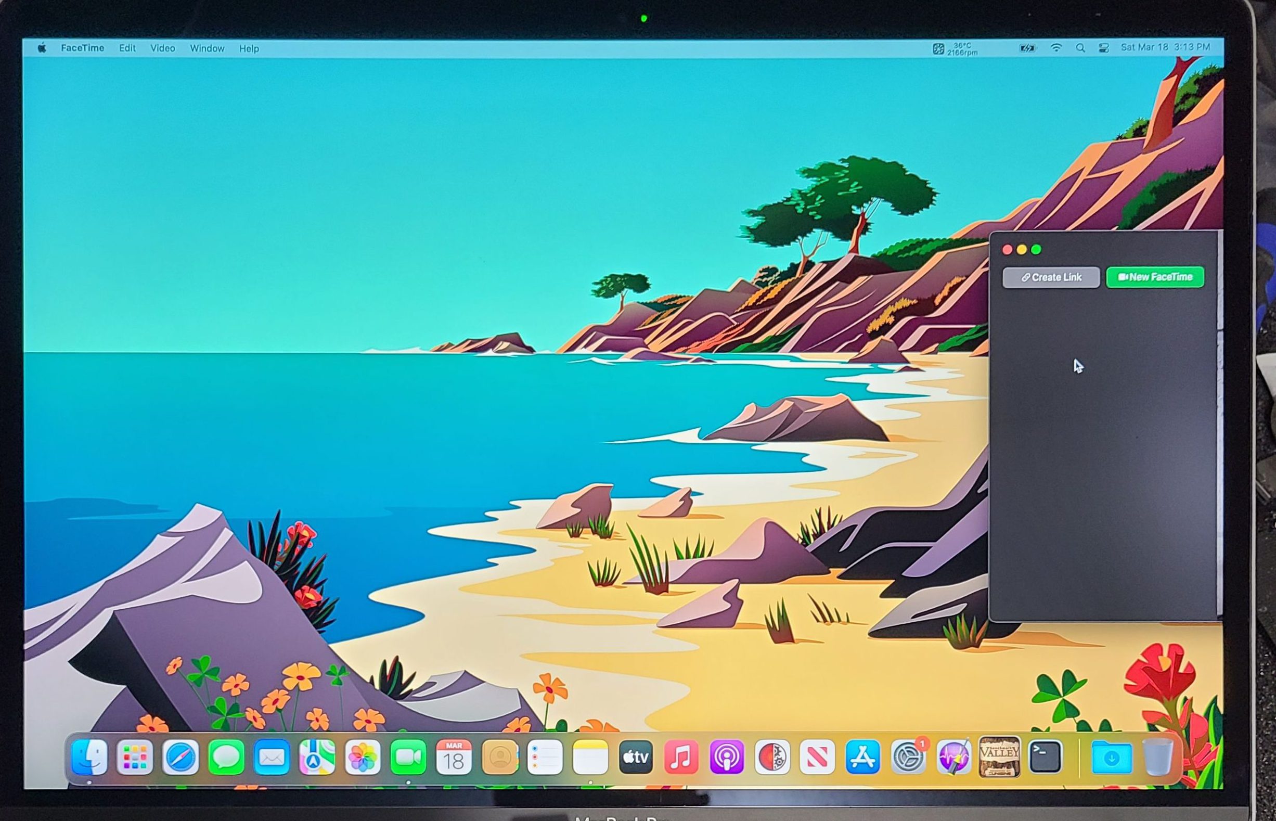The height and width of the screenshot is (821, 1276).
Task: Open Apple TV app in Dock
Action: (x=635, y=757)
